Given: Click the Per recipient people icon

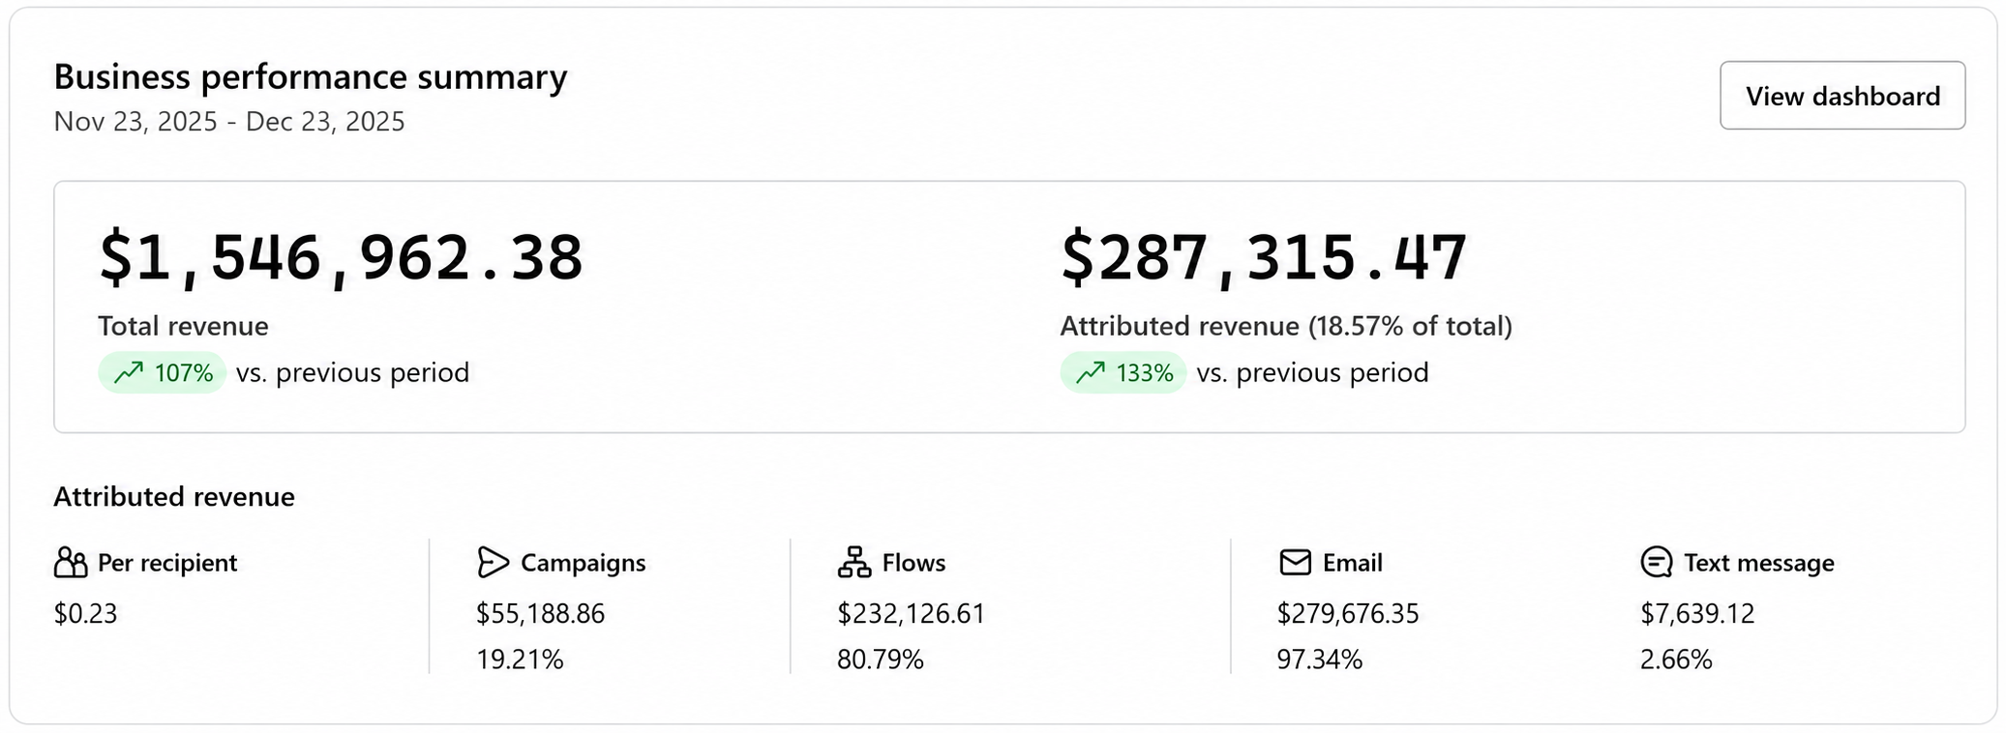Looking at the screenshot, I should click(71, 562).
